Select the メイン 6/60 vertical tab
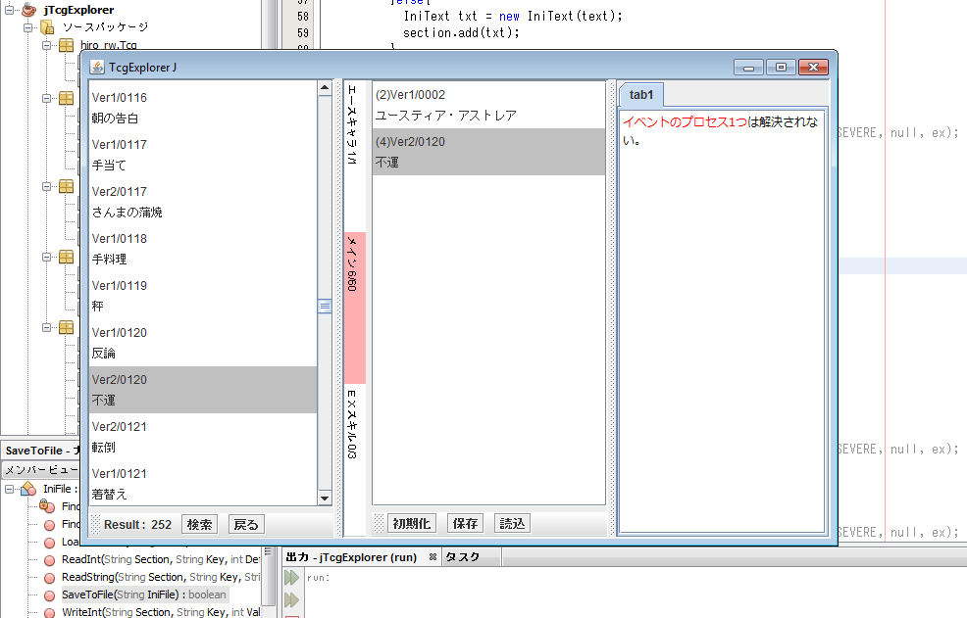This screenshot has height=618, width=967. pos(354,308)
